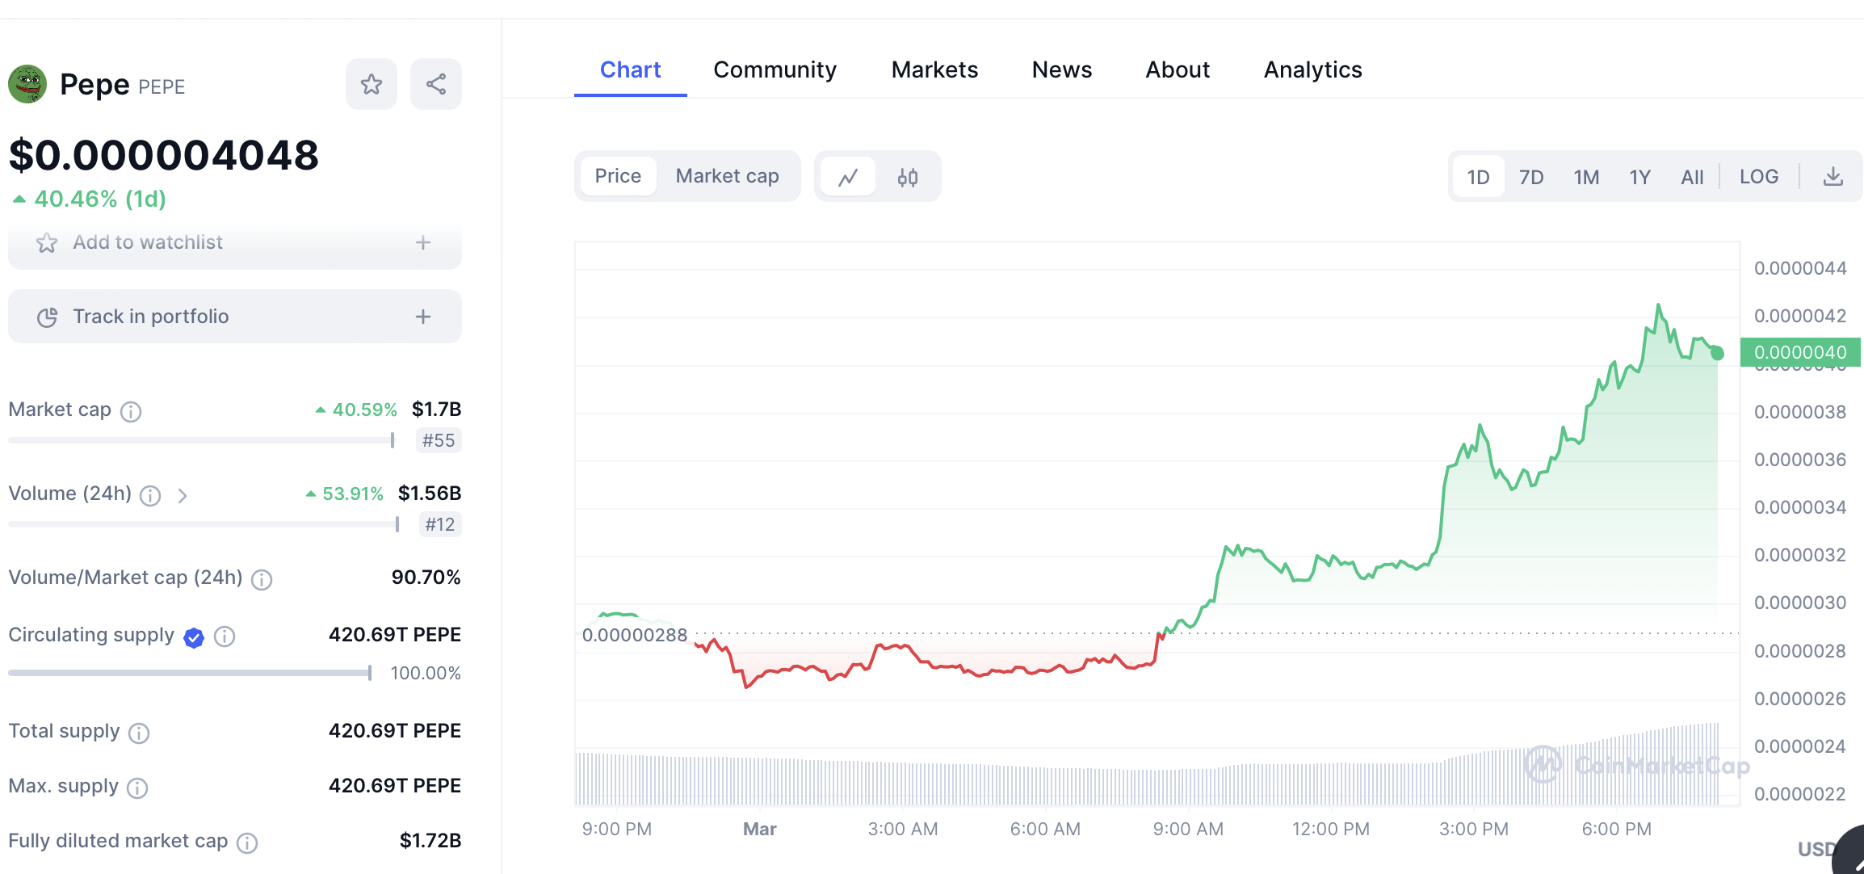This screenshot has width=1864, height=874.
Task: Switch to line chart view icon
Action: pos(848,177)
